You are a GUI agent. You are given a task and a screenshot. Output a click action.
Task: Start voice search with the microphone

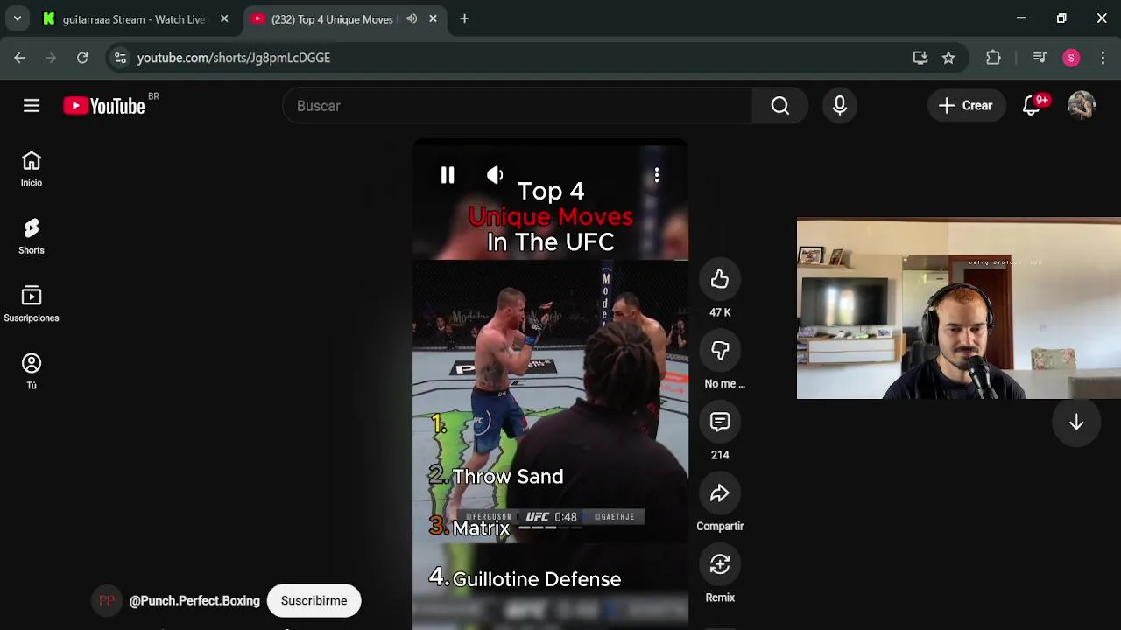point(840,106)
